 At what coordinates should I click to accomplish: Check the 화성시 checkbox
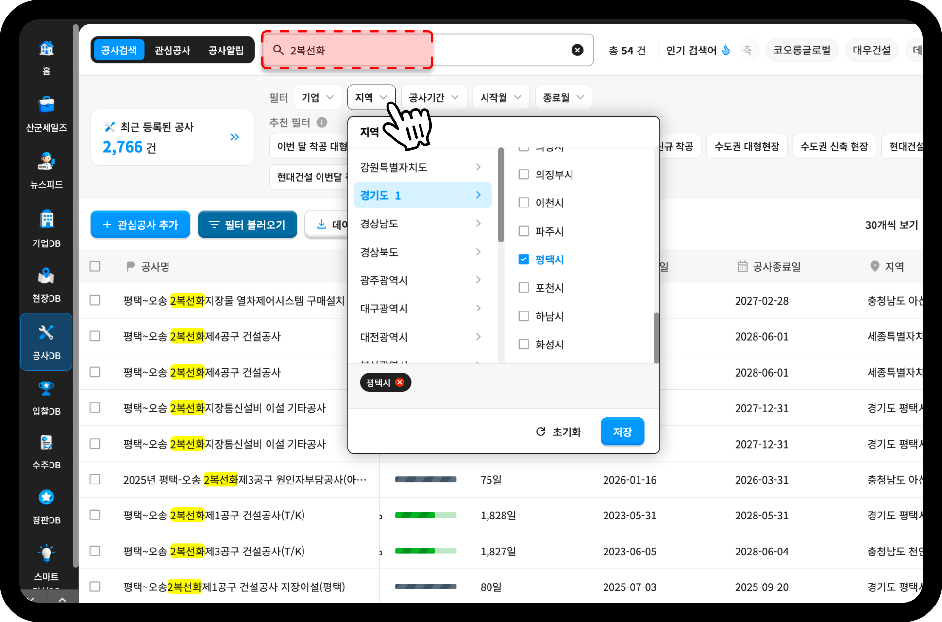click(x=523, y=344)
